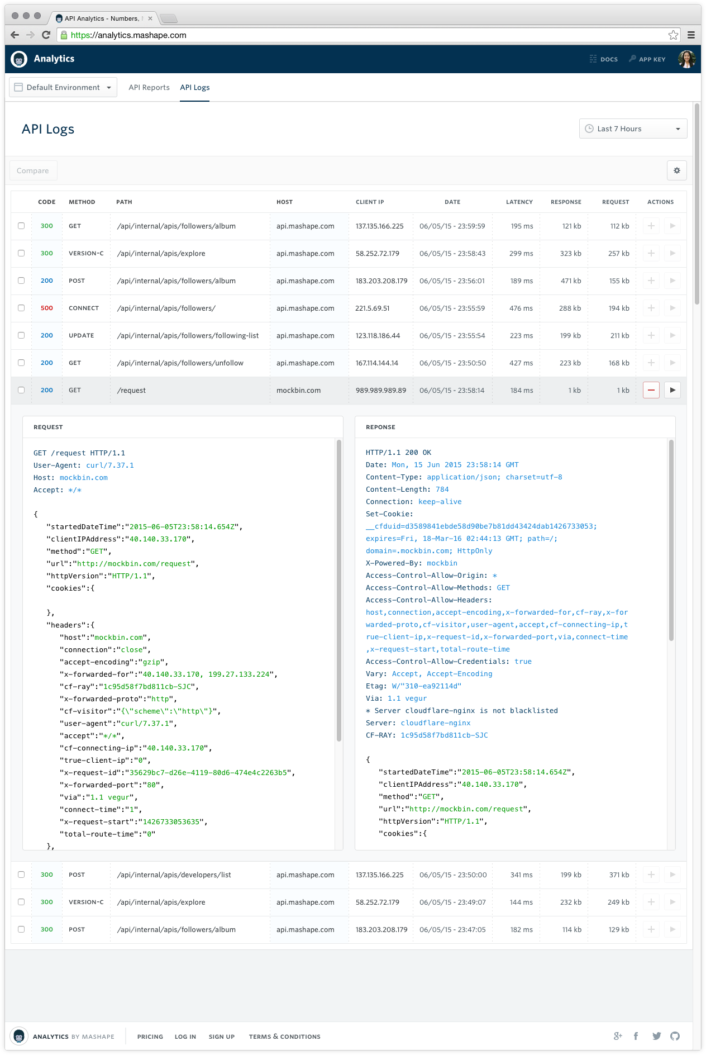This screenshot has width=706, height=1055.
Task: Select checkbox for followers/unfollow row
Action: 21,363
